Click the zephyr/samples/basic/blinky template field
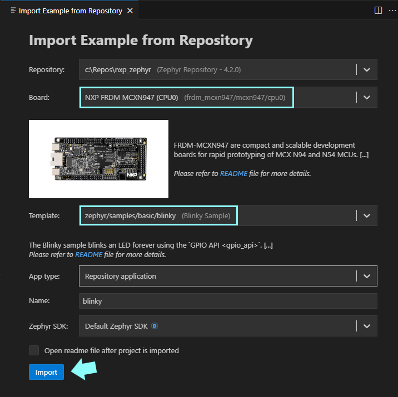This screenshot has height=397, width=398. (x=228, y=215)
